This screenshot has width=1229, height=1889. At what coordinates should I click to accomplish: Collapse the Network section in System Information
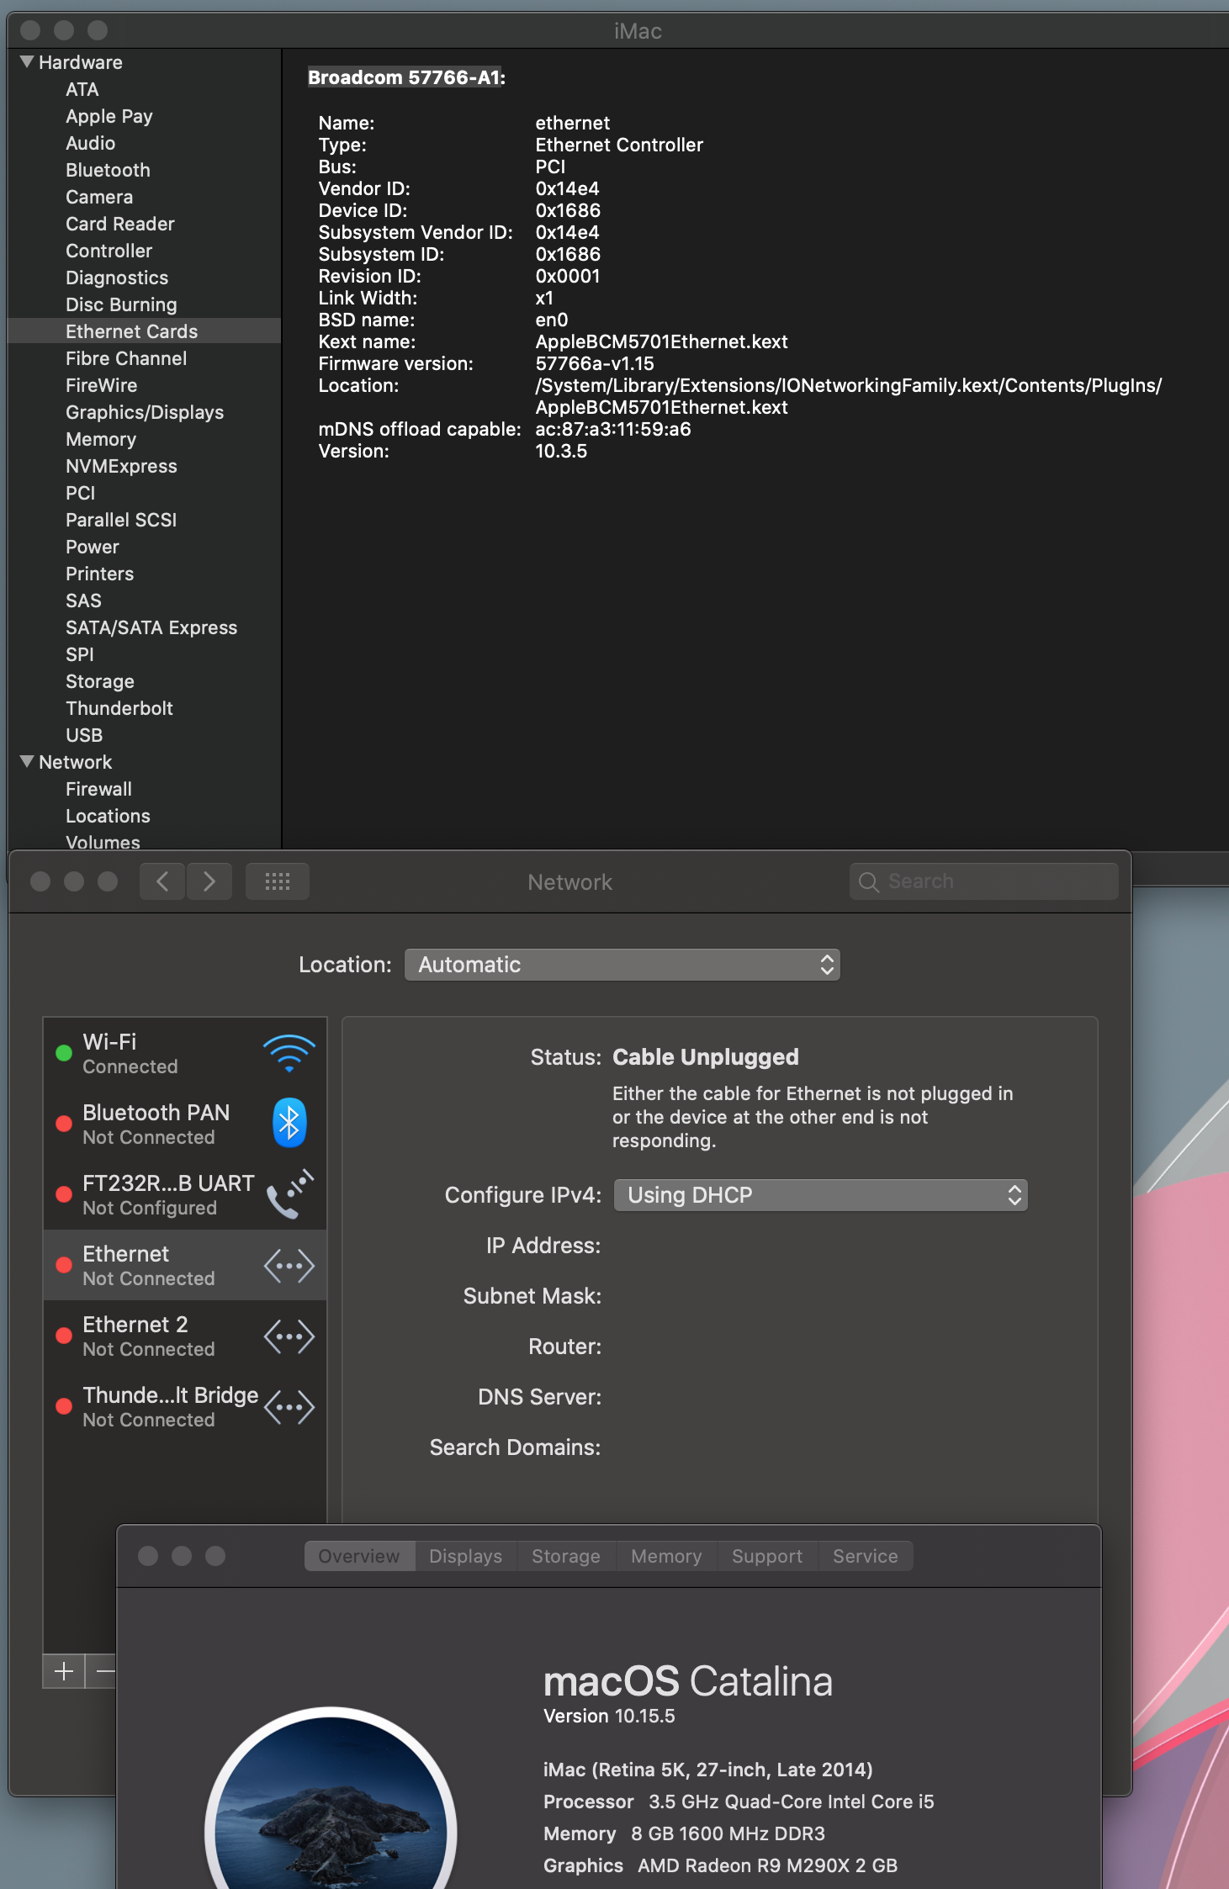coord(27,761)
